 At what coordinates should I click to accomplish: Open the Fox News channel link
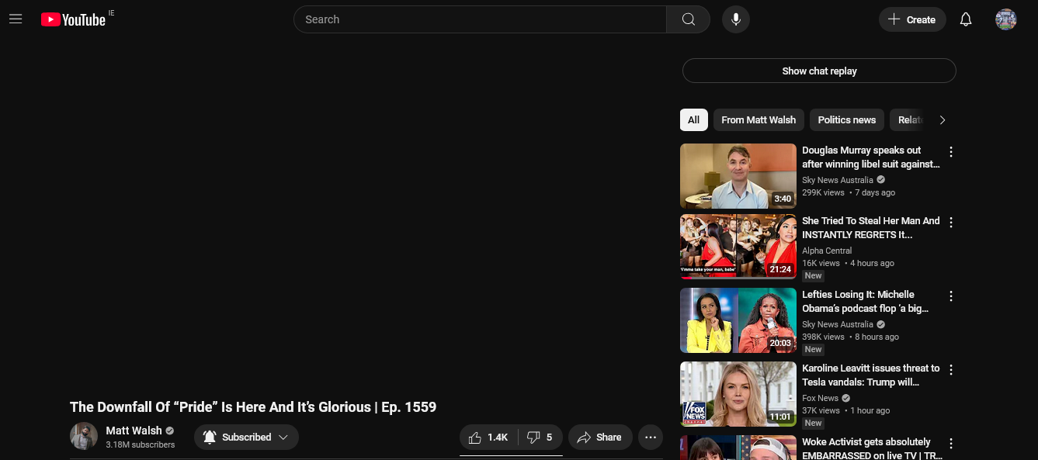(x=821, y=398)
